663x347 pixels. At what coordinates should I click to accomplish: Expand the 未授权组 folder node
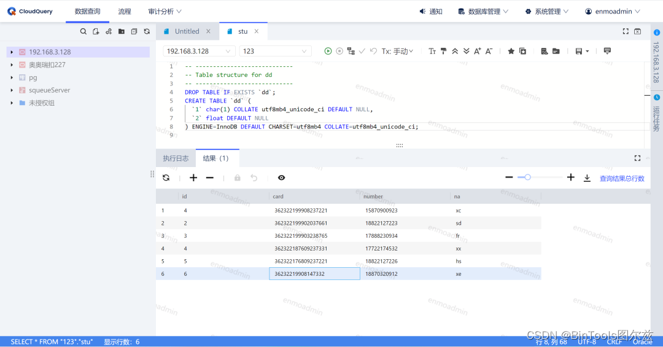(12, 103)
